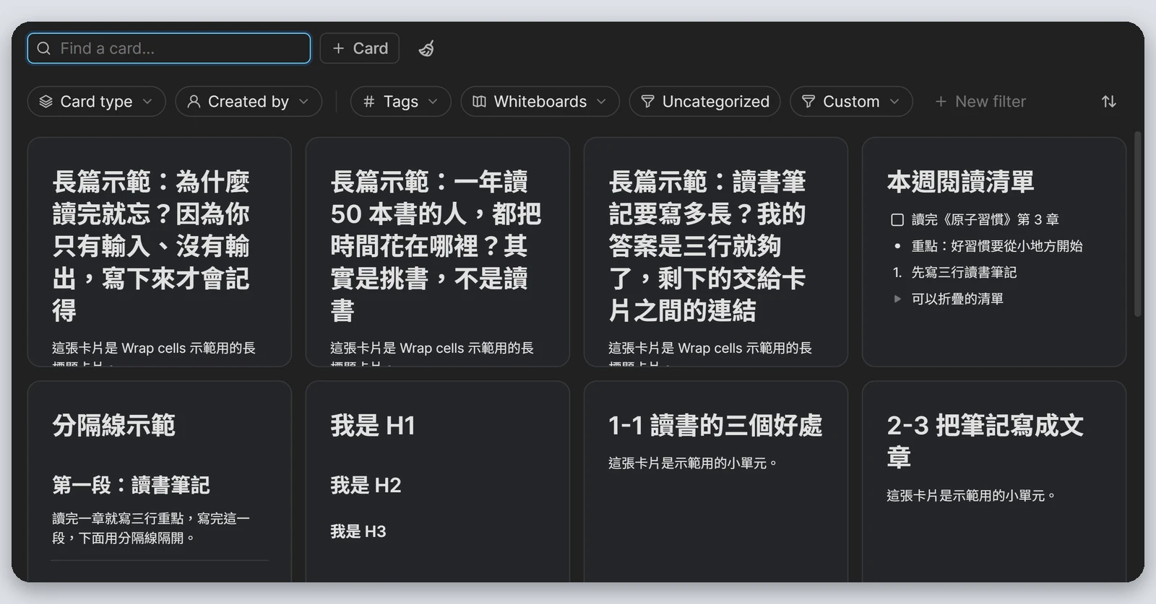Open the 2-3 把筆記寫成文章 card
Screen dimensions: 1156x604
[994, 481]
